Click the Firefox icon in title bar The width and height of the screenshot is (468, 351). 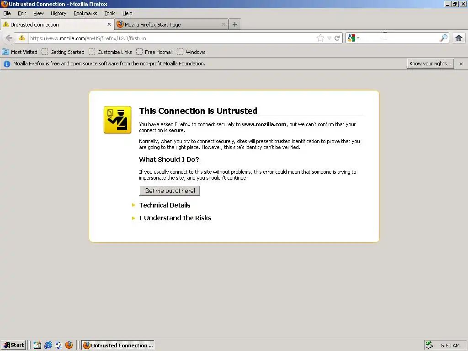(x=4, y=4)
